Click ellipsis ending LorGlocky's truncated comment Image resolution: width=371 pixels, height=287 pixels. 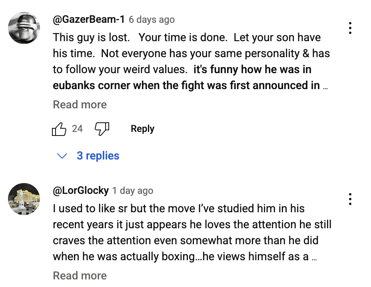click(x=314, y=258)
